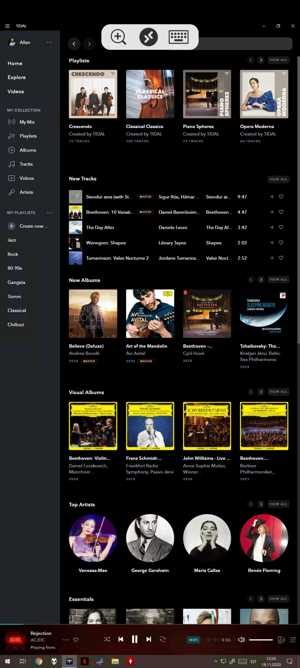This screenshot has height=668, width=300.
Task: Go to the previous track
Action: 121,639
